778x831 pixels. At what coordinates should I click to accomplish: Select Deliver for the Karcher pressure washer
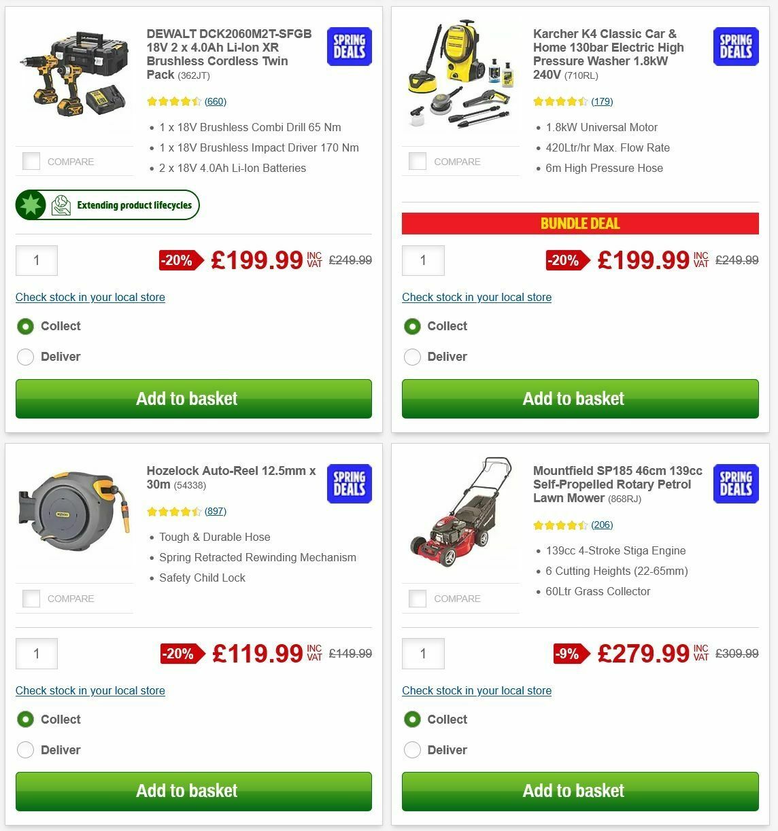[412, 357]
